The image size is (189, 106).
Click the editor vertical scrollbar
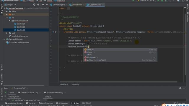tap(185, 44)
